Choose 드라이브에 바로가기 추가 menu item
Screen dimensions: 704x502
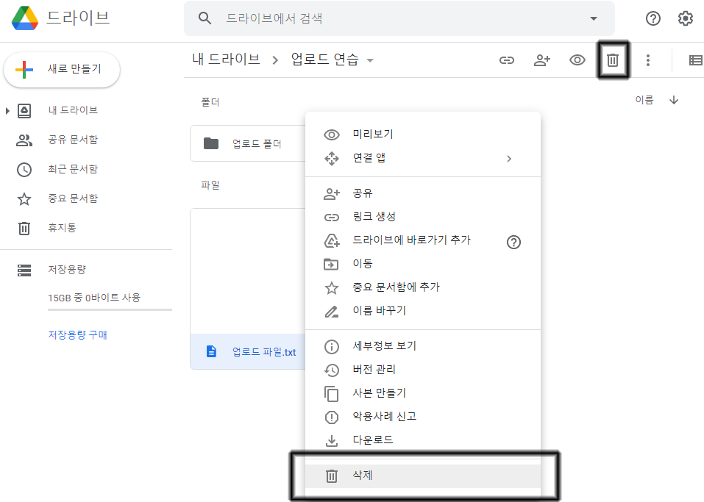click(423, 240)
